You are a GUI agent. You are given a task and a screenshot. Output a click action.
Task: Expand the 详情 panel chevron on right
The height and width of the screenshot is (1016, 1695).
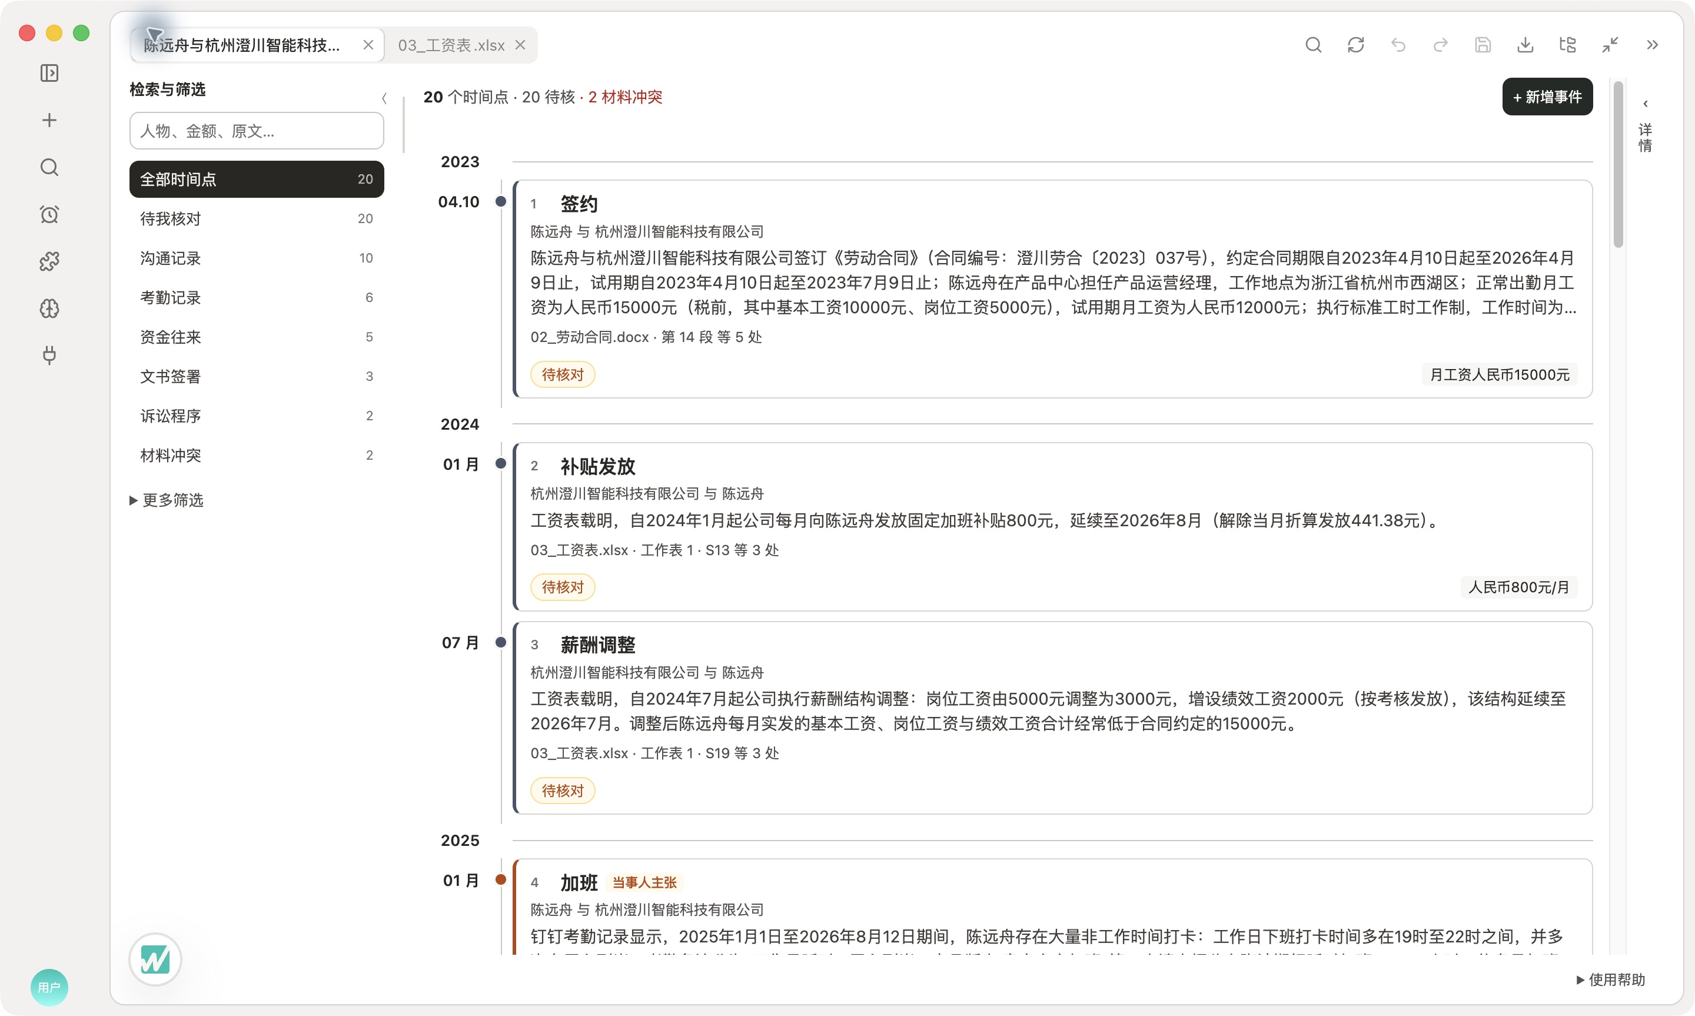click(x=1645, y=104)
